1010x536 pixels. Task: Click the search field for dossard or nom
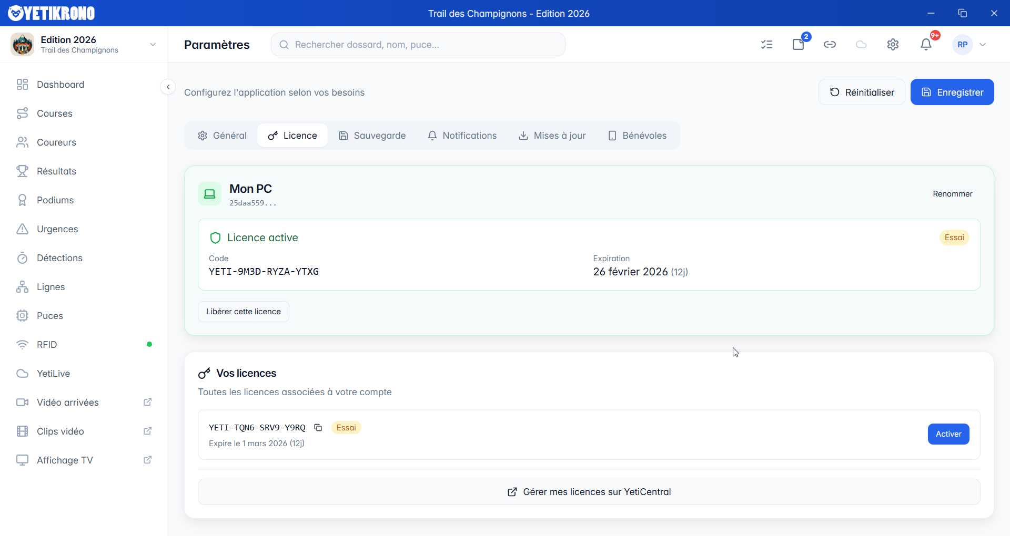click(x=418, y=45)
